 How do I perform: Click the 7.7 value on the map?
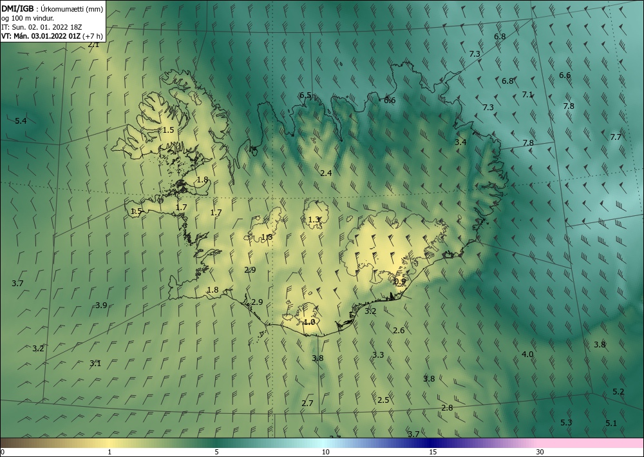[616, 137]
